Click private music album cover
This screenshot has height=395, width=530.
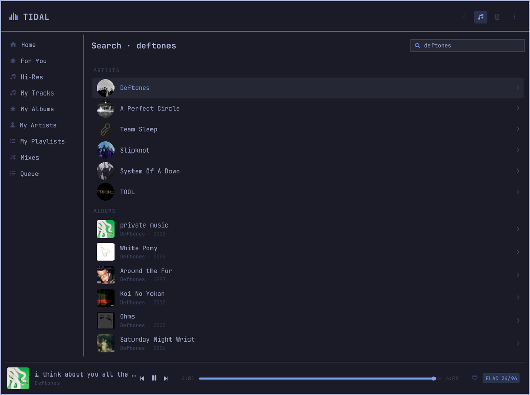point(105,229)
